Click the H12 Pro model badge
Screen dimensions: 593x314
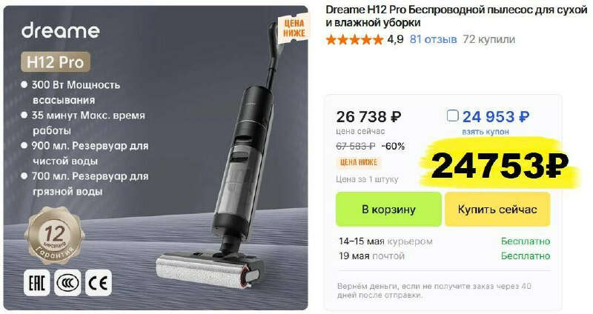pyautogui.click(x=55, y=62)
